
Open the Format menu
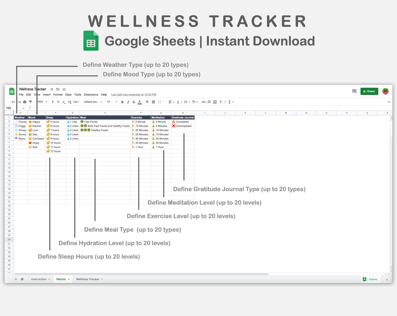point(58,95)
